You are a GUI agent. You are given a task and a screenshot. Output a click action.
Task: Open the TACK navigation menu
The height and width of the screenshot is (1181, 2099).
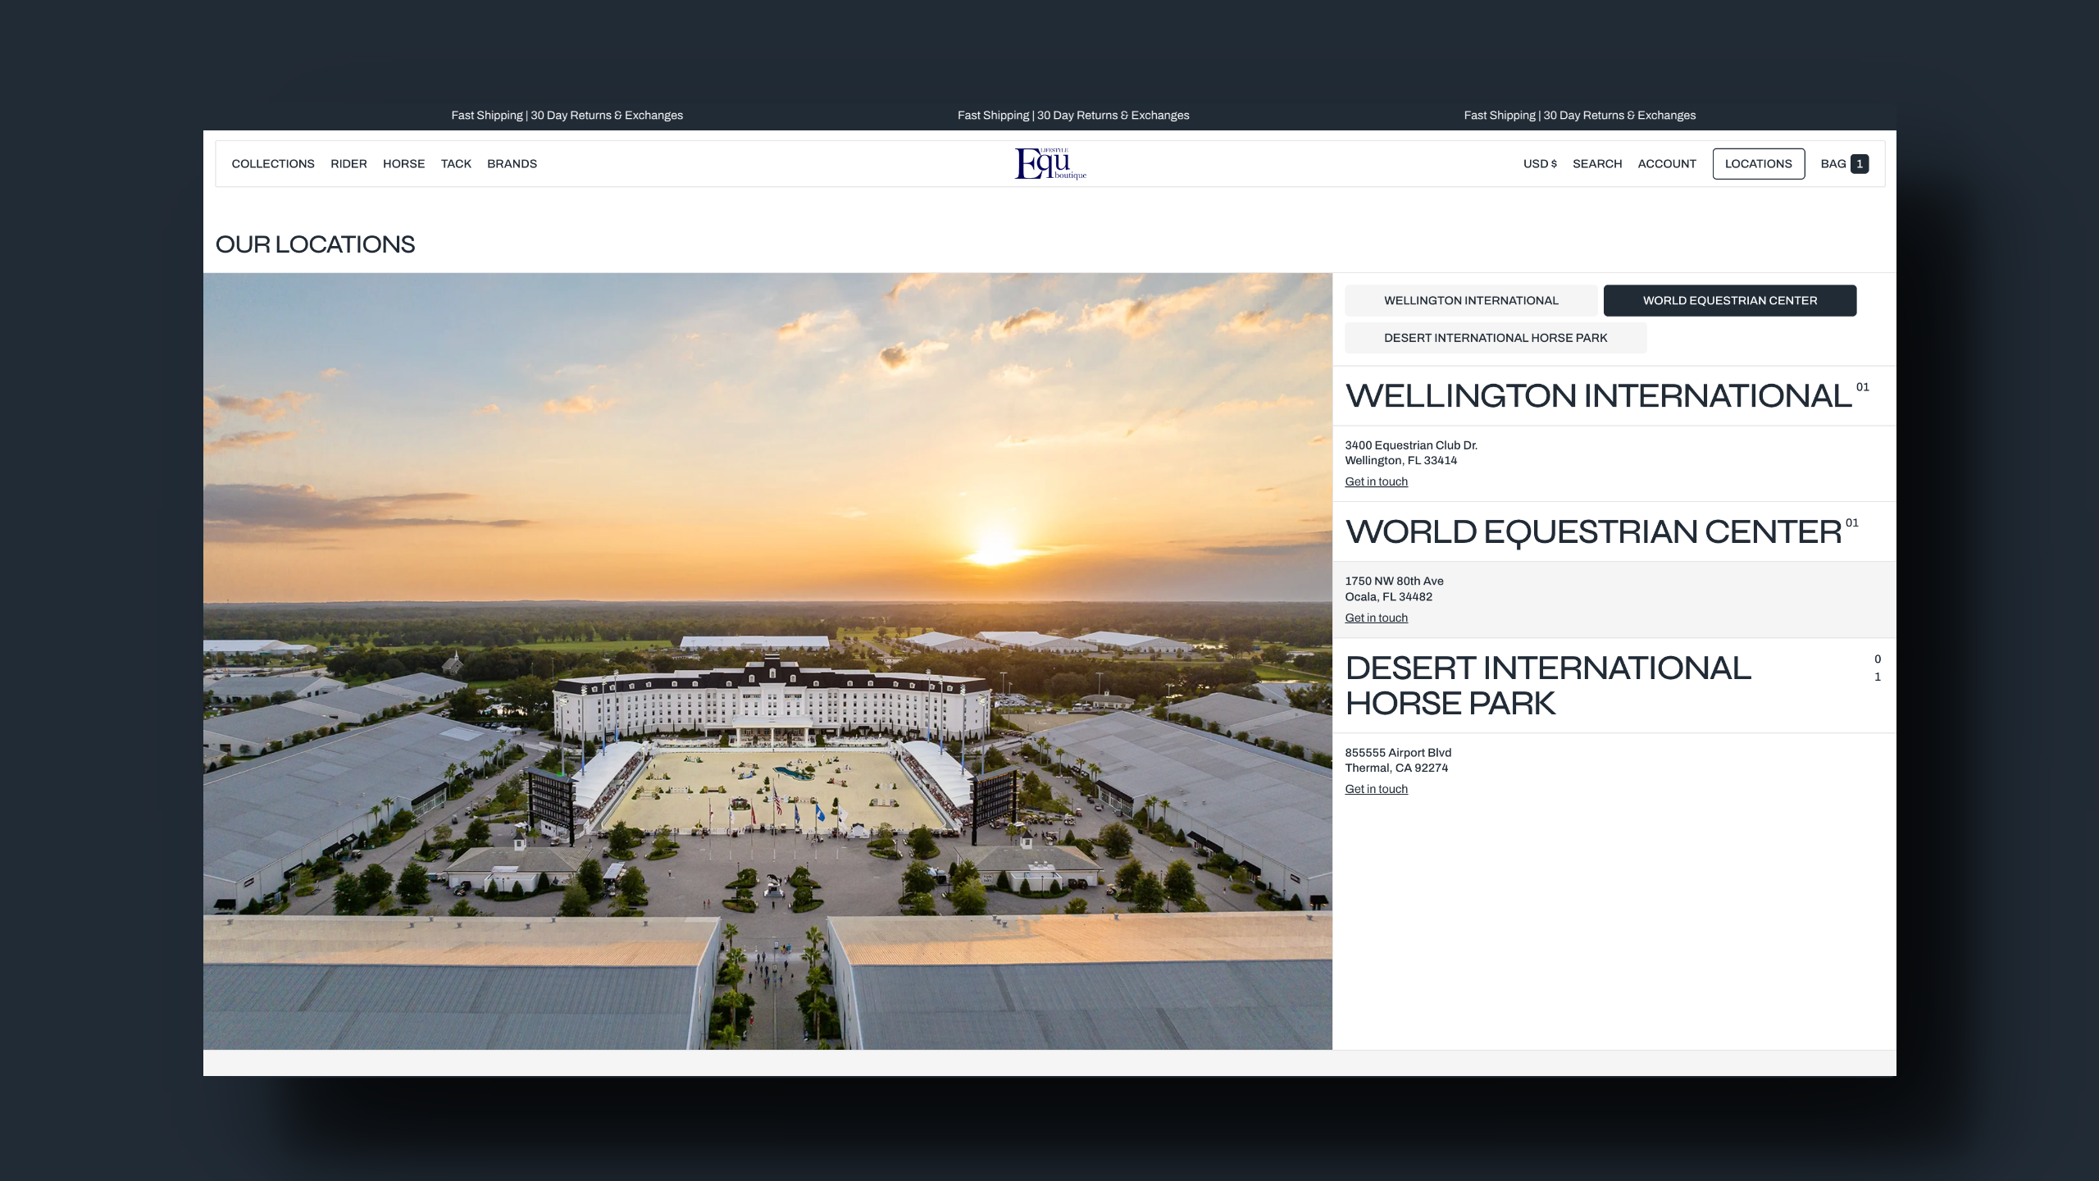pos(456,164)
